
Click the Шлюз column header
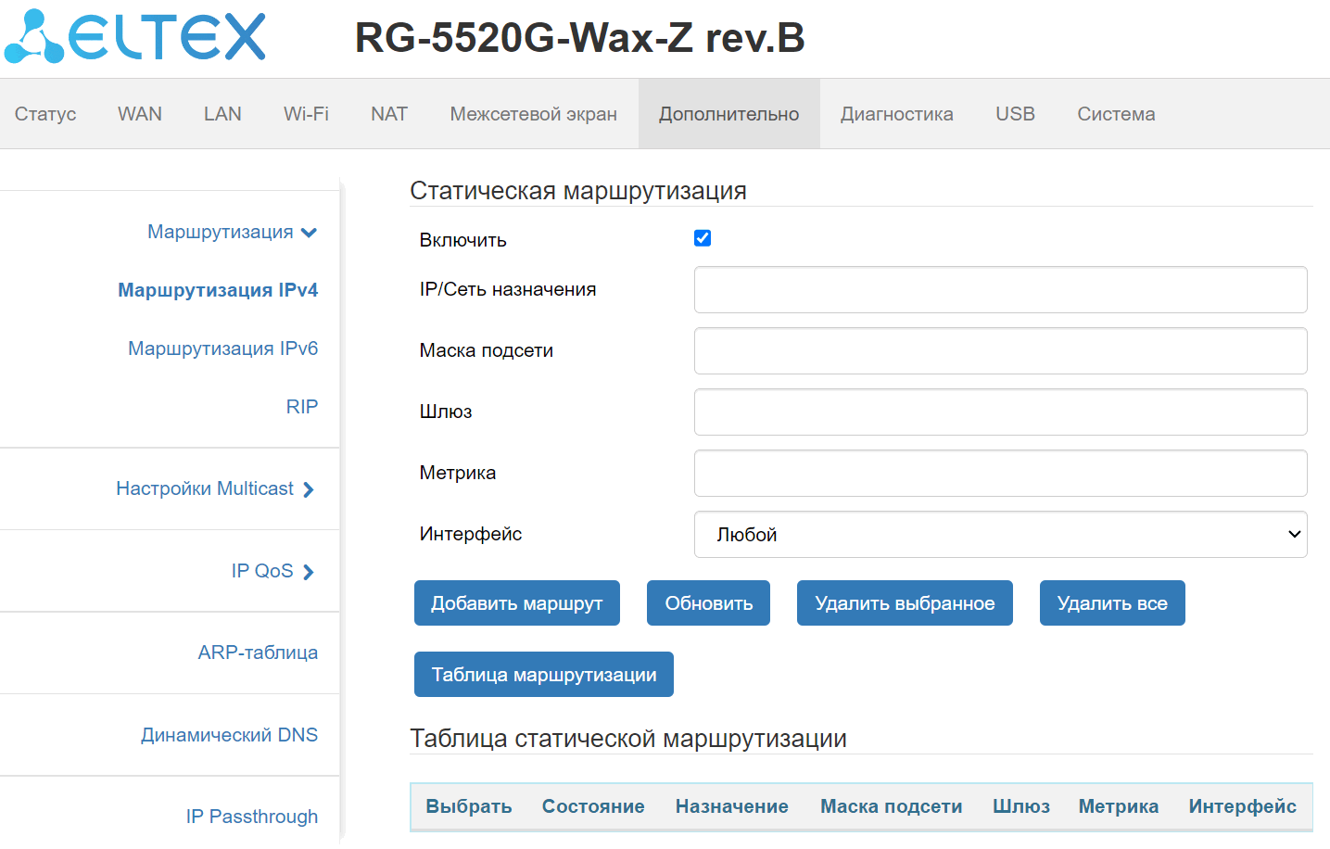pos(1021,806)
